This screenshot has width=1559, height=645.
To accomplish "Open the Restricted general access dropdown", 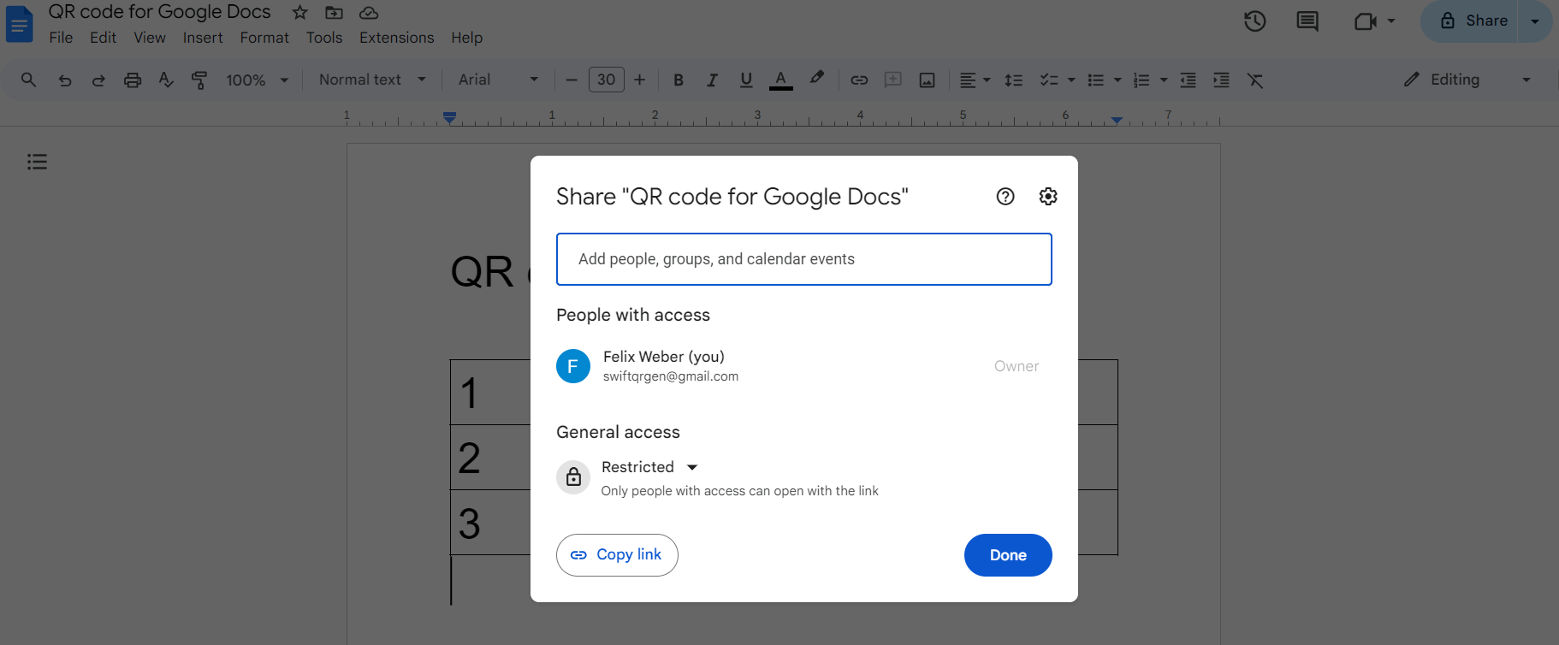I will [650, 467].
